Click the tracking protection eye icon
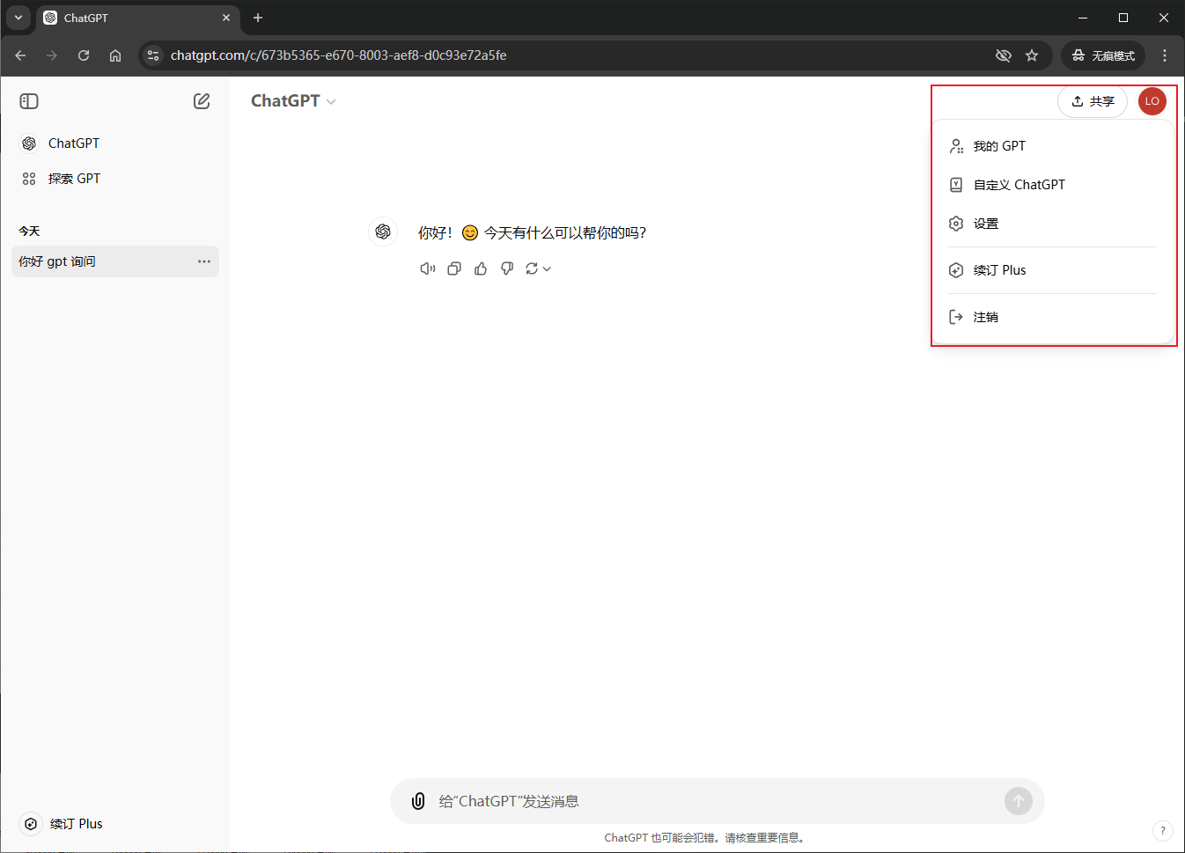This screenshot has width=1185, height=853. click(1003, 55)
